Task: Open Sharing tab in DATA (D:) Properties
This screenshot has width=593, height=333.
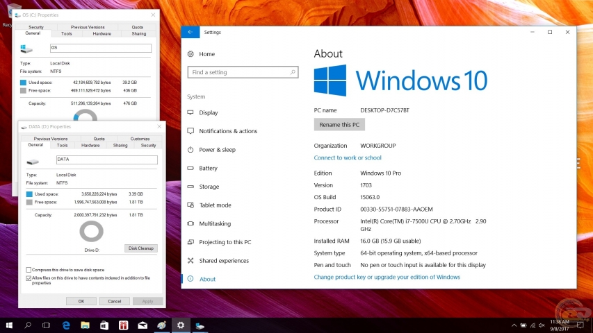Action: click(x=120, y=146)
